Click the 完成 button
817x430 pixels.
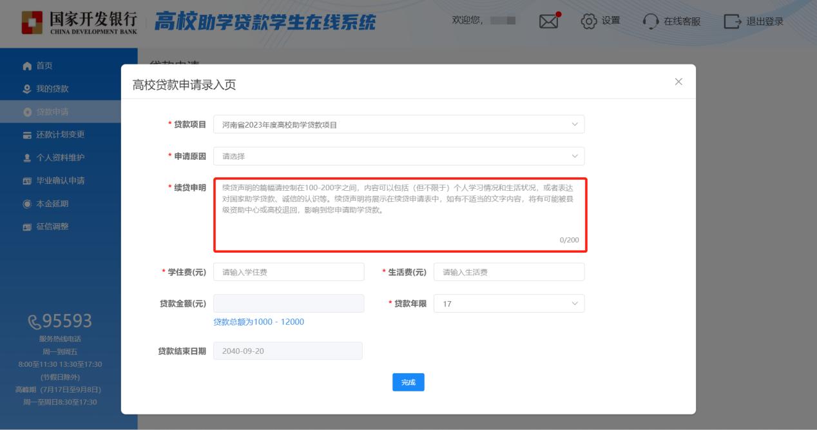tap(408, 382)
